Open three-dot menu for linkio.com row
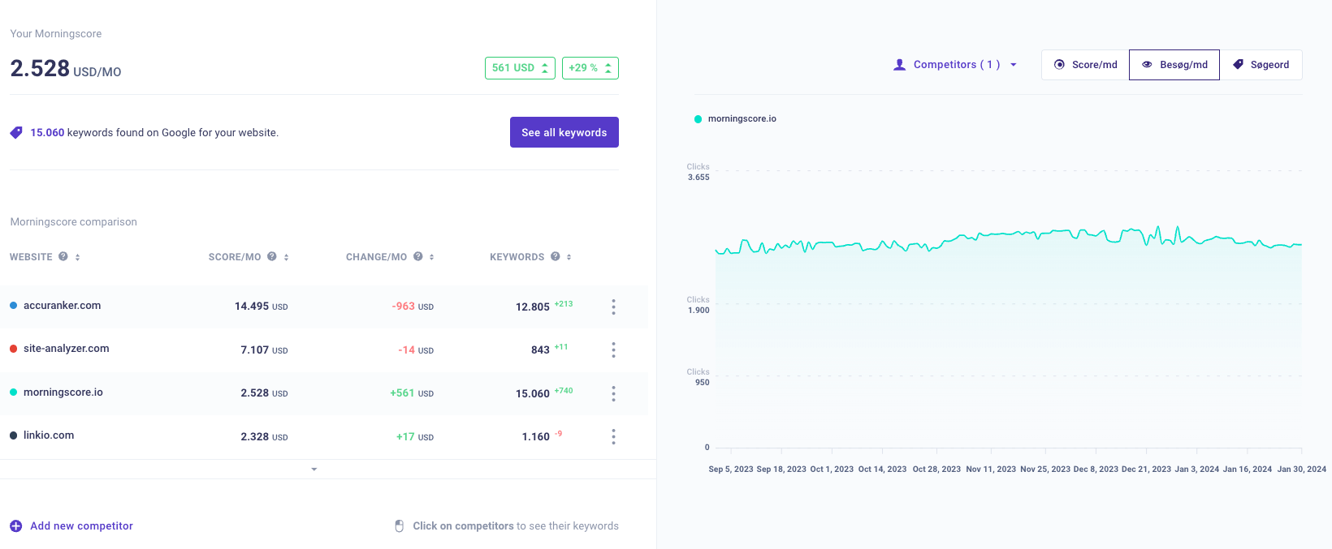The height and width of the screenshot is (549, 1332). 613,436
